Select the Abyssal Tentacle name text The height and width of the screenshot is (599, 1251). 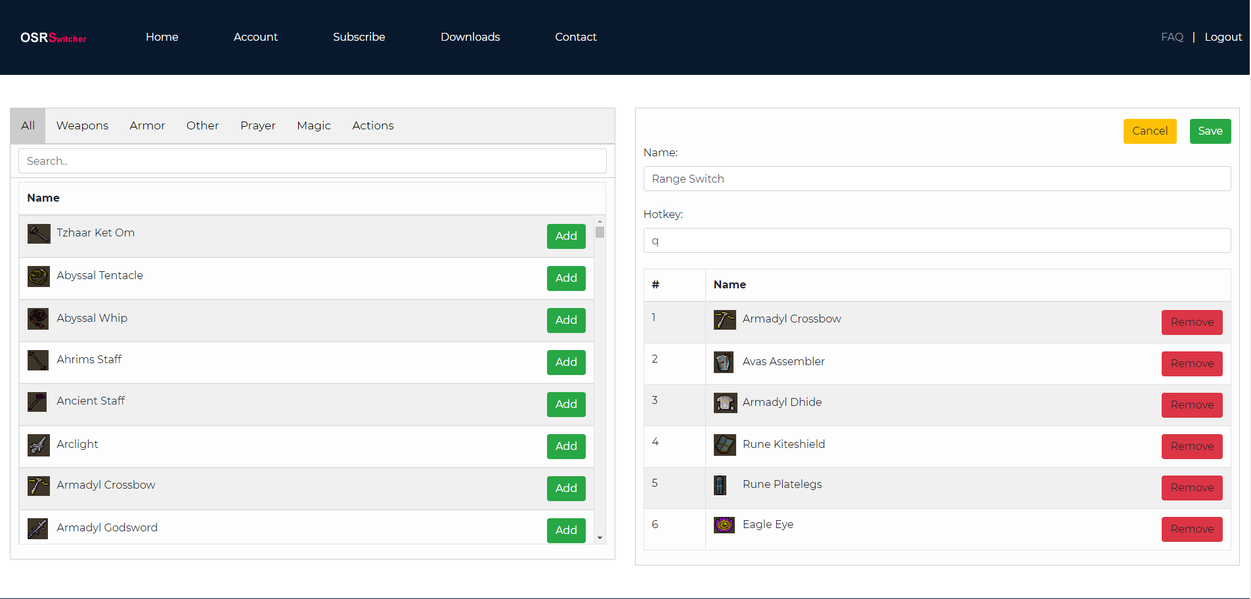click(x=100, y=275)
